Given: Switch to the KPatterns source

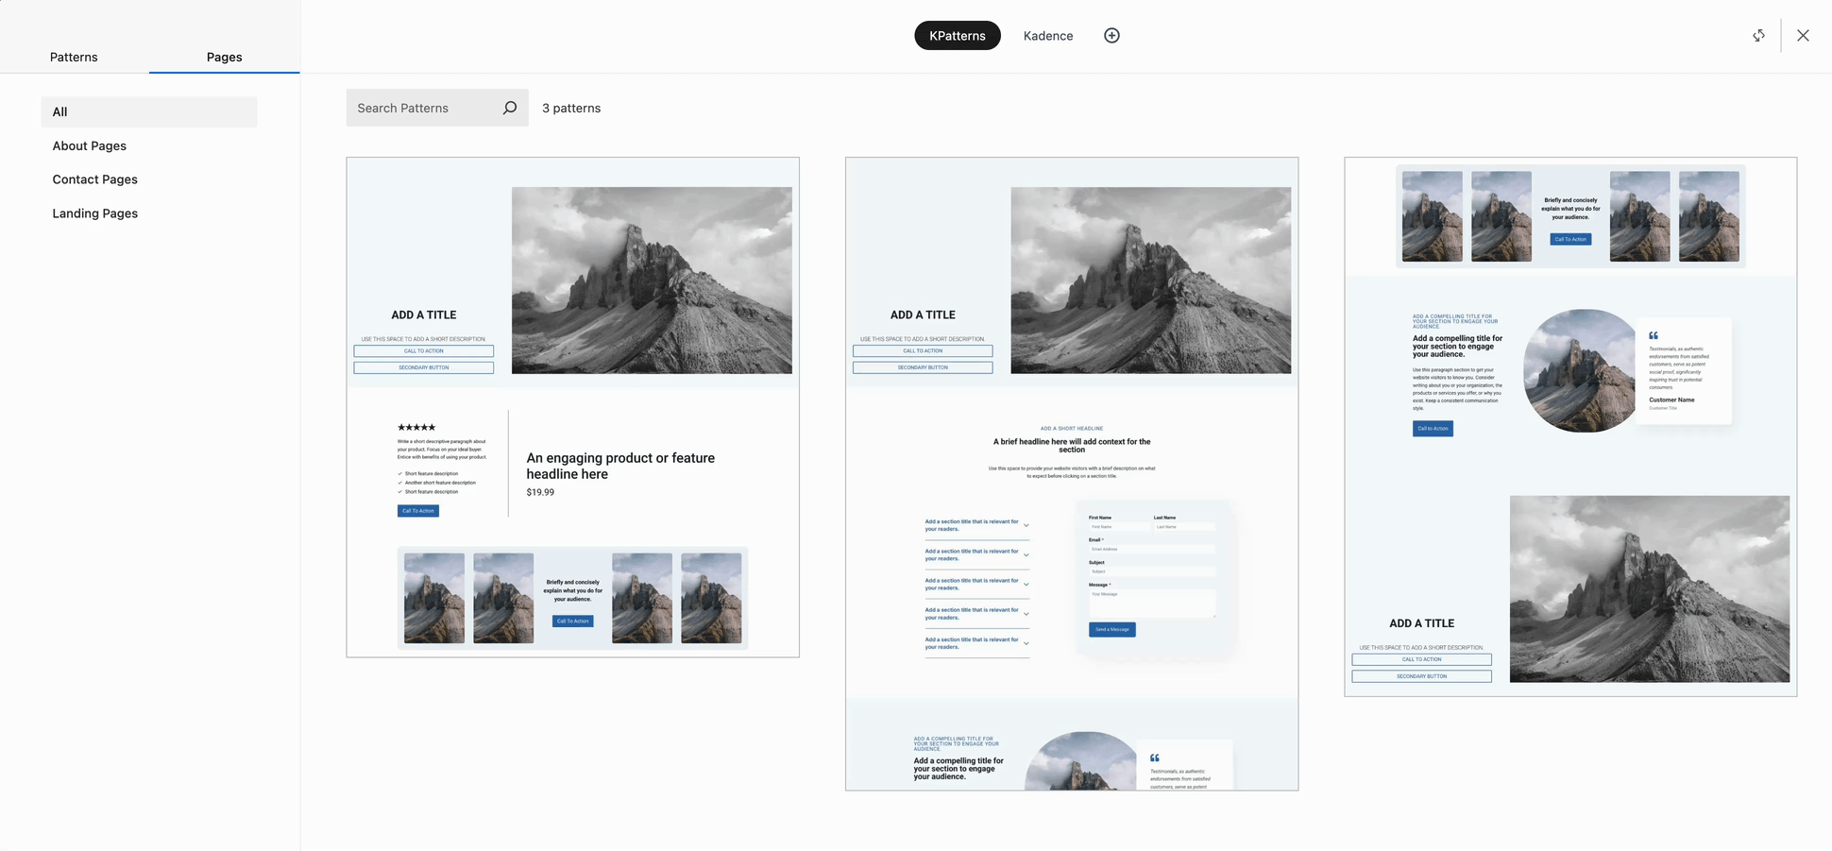Looking at the screenshot, I should pyautogui.click(x=957, y=35).
